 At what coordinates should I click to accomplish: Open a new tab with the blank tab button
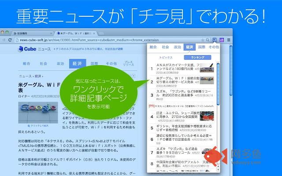102,33
